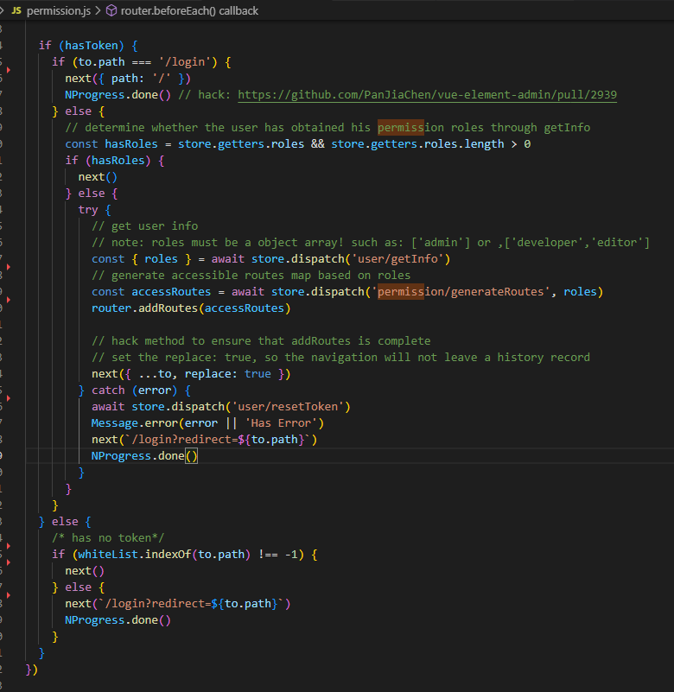The image size is (674, 692).
Task: Click gutter change marker beside whiteList.indexOf line
Action: tap(9, 562)
